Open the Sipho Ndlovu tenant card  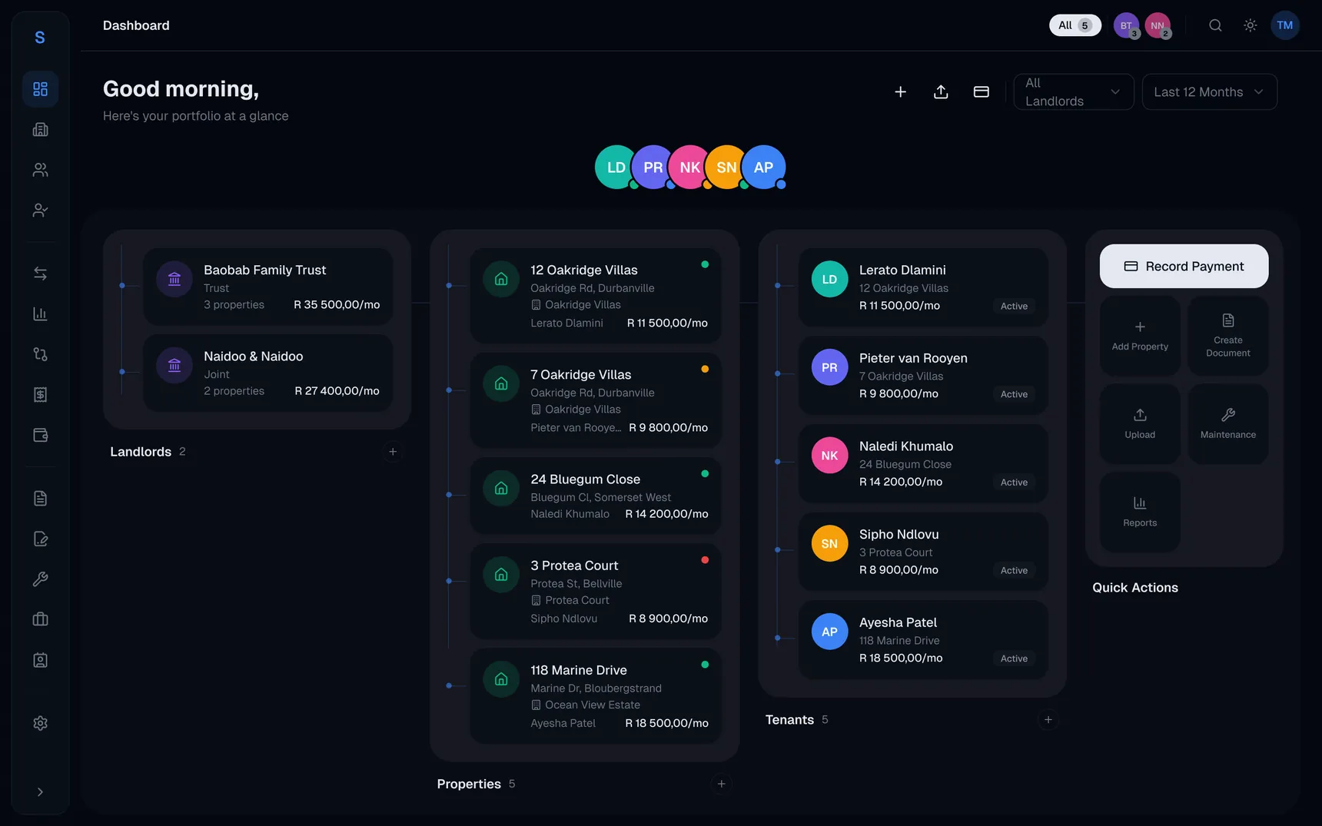(x=923, y=551)
